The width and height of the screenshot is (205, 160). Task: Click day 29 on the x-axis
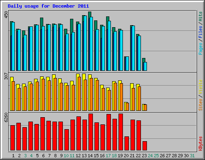[180, 156]
